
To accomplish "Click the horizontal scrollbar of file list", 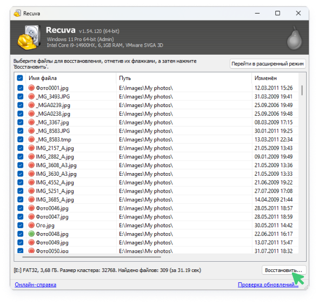I will [91, 257].
